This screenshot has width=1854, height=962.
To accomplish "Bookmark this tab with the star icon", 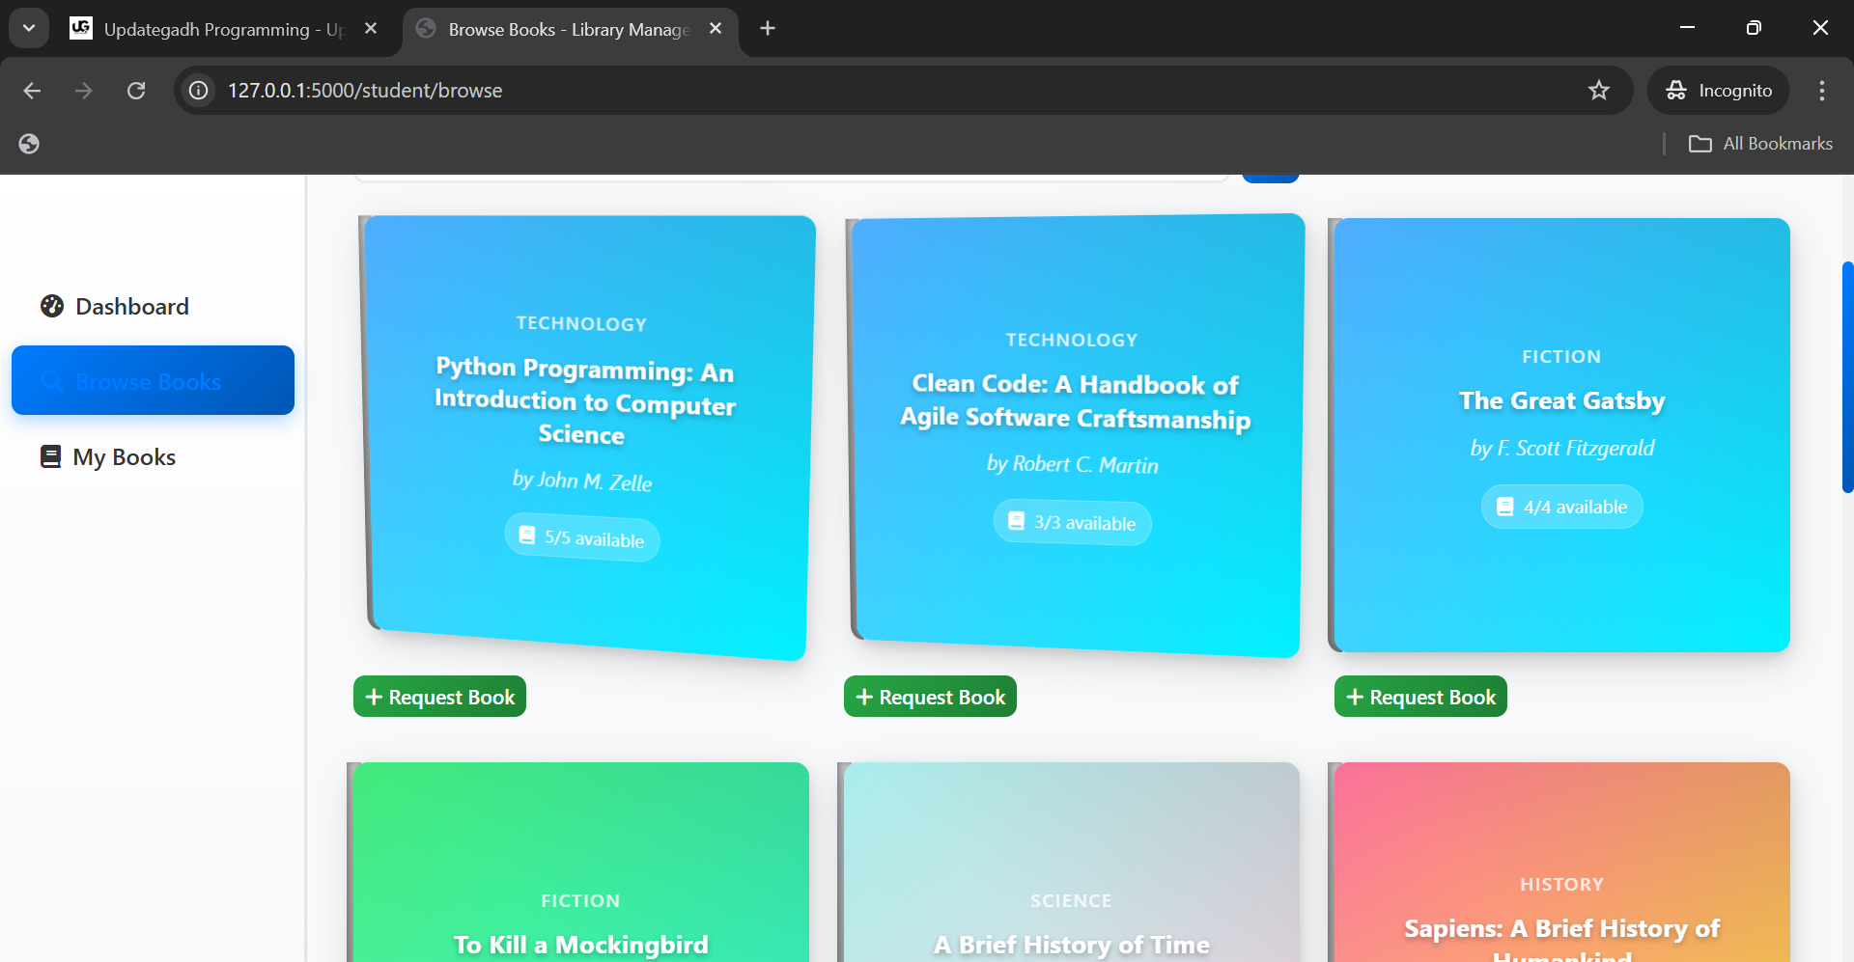I will 1599,91.
